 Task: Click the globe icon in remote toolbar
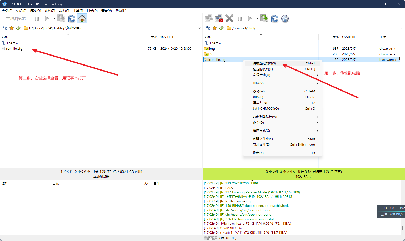[x=285, y=18]
